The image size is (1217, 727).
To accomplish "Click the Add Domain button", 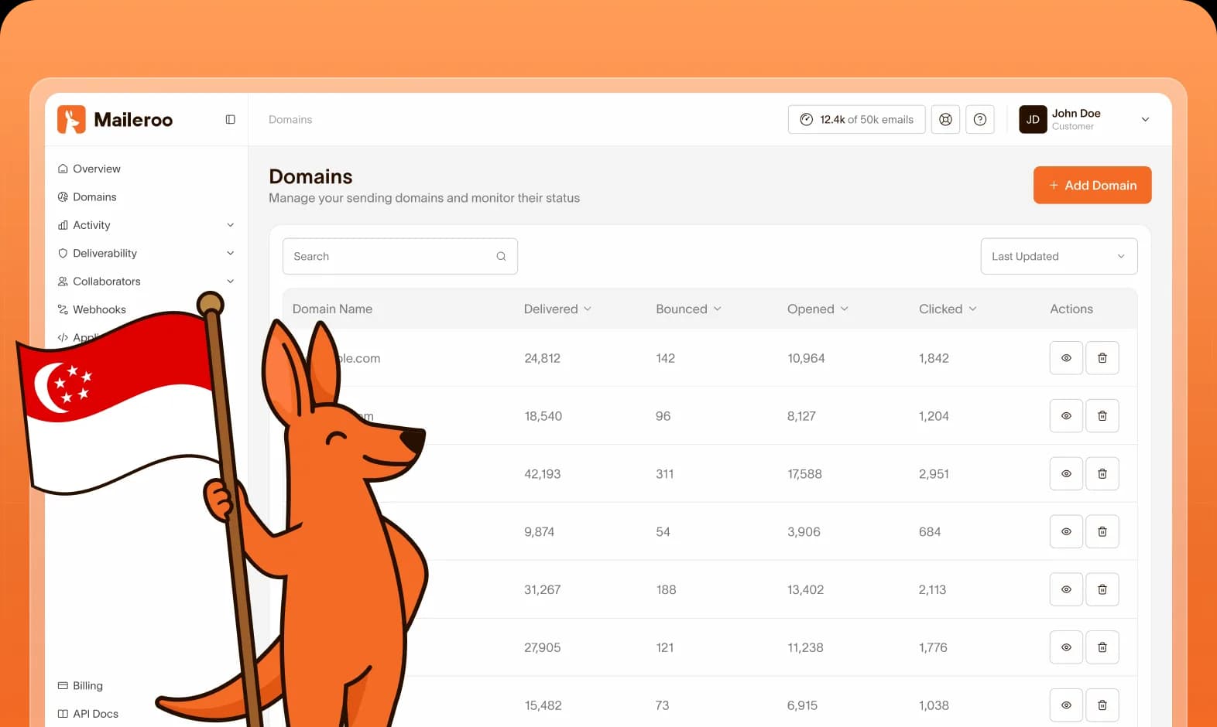I will click(x=1092, y=185).
